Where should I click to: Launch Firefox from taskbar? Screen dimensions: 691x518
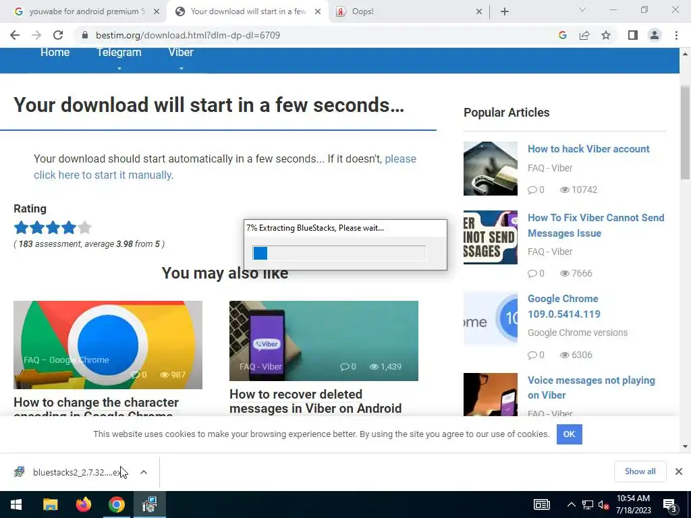(83, 505)
